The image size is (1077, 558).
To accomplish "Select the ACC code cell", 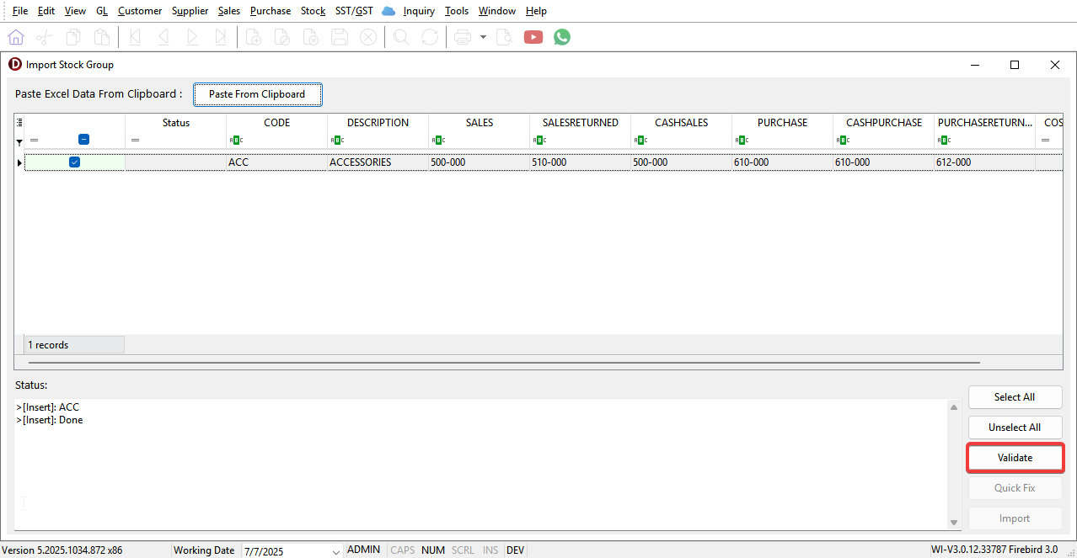I will tap(276, 162).
